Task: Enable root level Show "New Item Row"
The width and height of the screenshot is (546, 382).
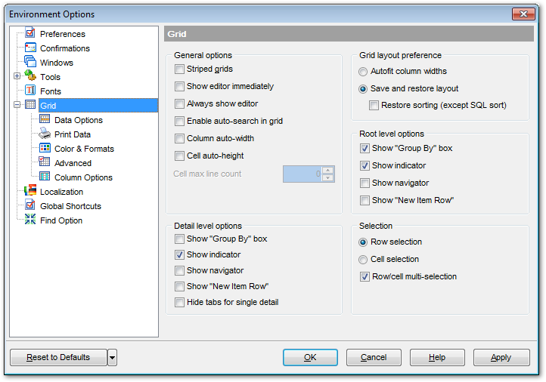Action: coord(365,201)
